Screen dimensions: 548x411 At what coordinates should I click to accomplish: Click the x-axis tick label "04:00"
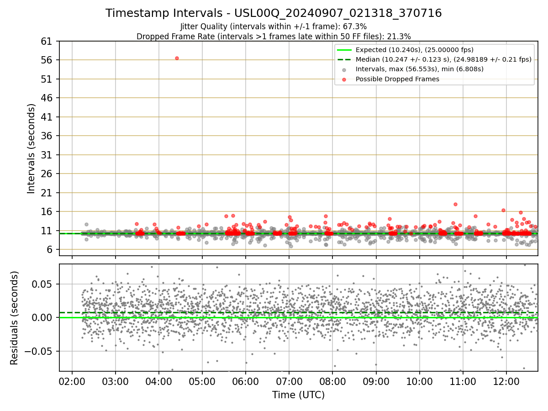158,381
